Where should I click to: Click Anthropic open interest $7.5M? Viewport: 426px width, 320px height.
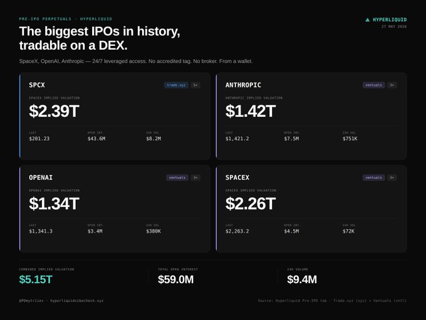pyautogui.click(x=291, y=139)
